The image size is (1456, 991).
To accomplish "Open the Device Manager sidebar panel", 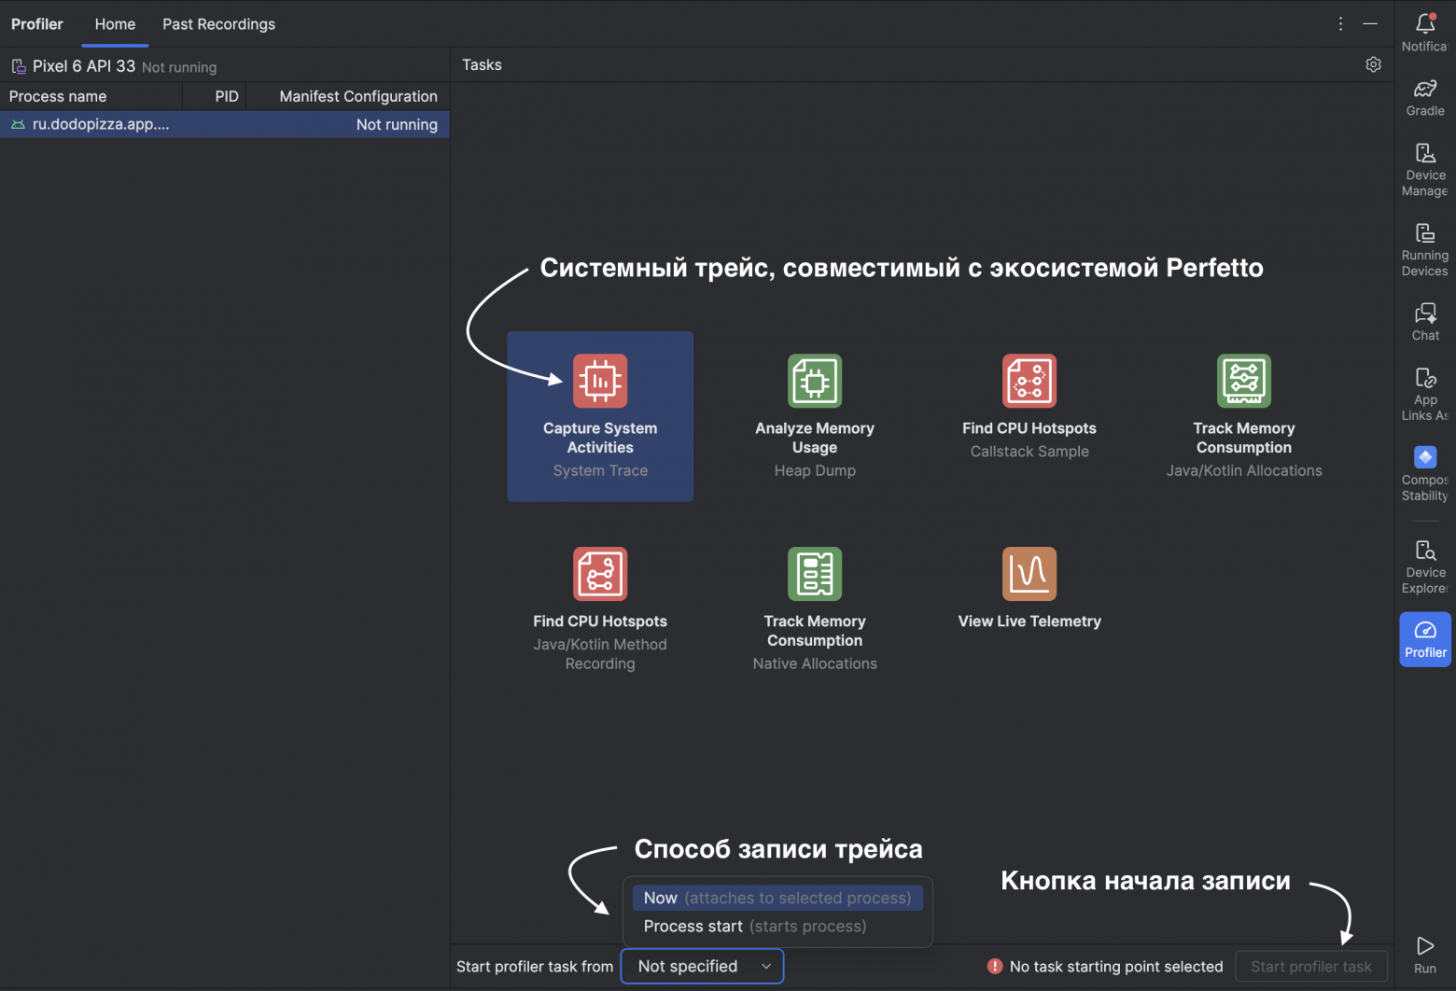I will point(1424,168).
